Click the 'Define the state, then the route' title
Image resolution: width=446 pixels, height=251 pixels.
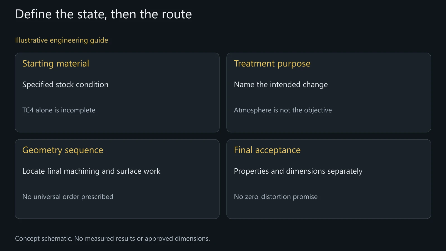(x=103, y=14)
